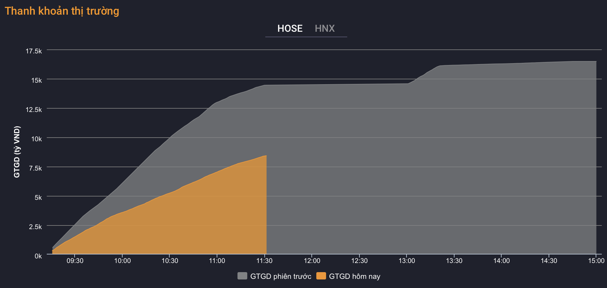
Task: Click the 09:30 x-axis time label
Action: click(75, 261)
